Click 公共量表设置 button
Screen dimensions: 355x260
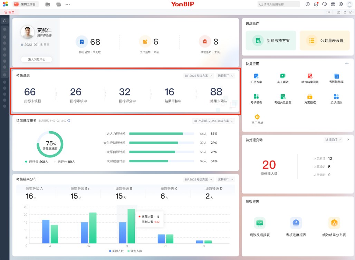325,41
